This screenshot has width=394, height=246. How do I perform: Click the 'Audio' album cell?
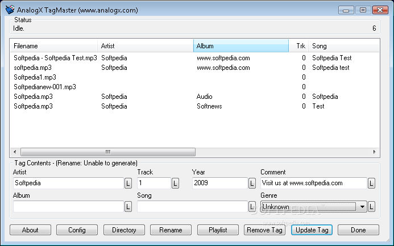[204, 97]
